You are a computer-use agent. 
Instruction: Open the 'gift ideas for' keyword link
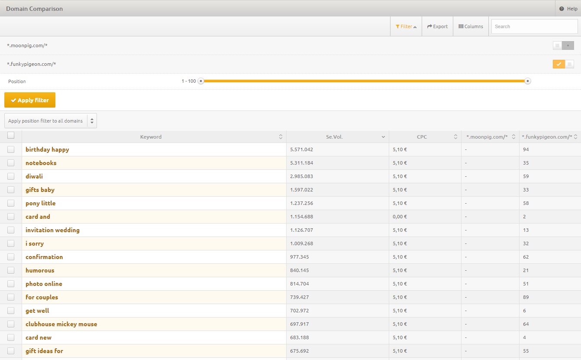point(44,351)
